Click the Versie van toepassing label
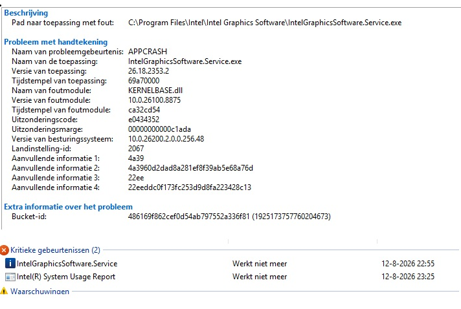 click(x=49, y=71)
